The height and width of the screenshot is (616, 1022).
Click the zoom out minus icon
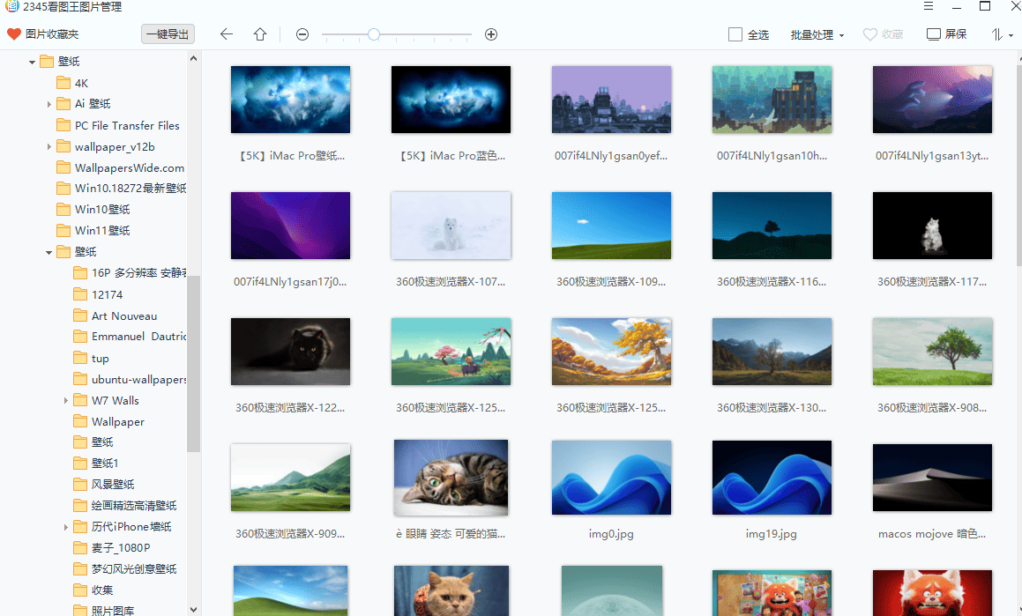(302, 34)
